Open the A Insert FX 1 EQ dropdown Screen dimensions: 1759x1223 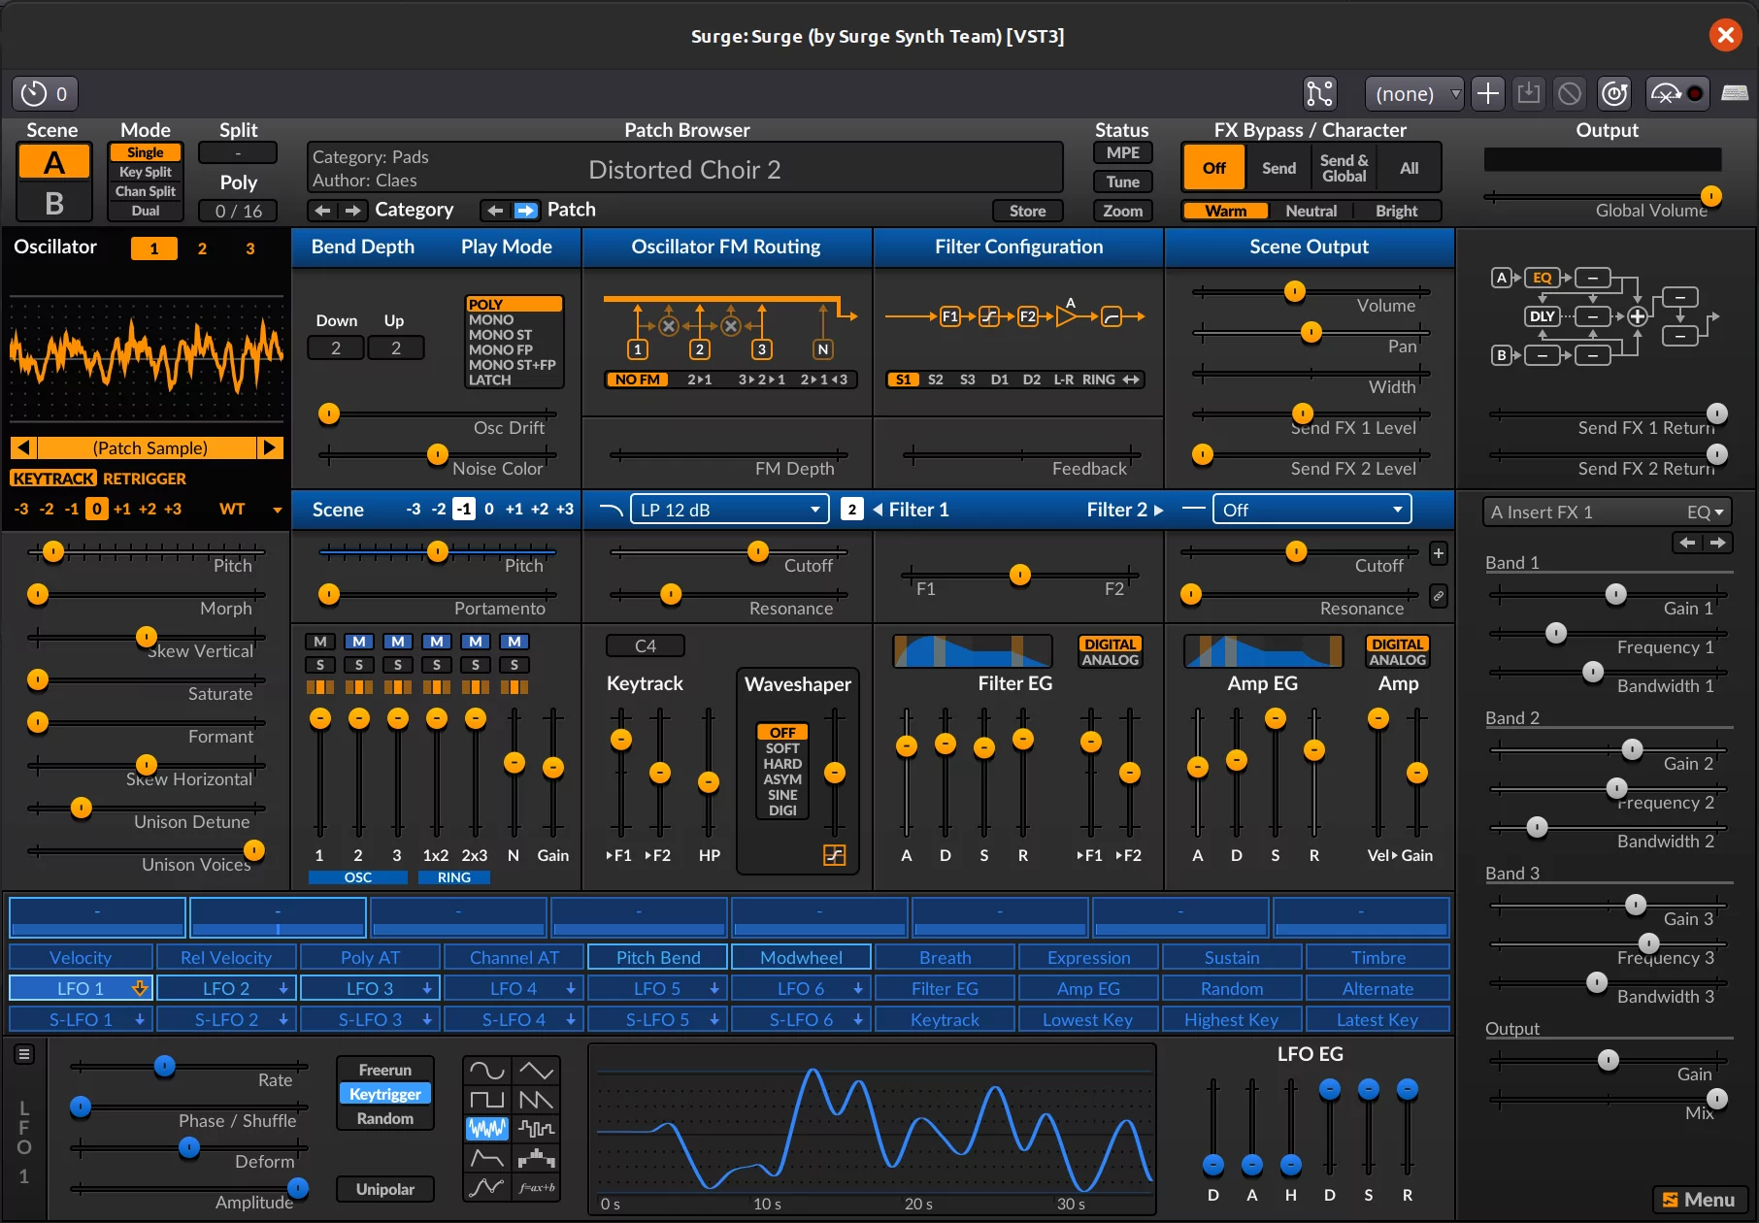click(1607, 512)
